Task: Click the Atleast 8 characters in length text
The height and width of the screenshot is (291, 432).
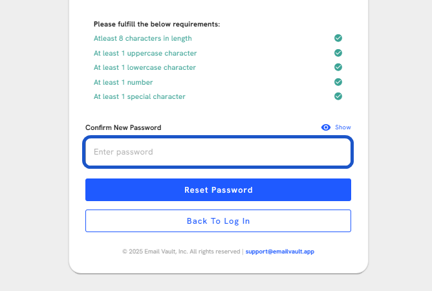Action: coord(143,38)
